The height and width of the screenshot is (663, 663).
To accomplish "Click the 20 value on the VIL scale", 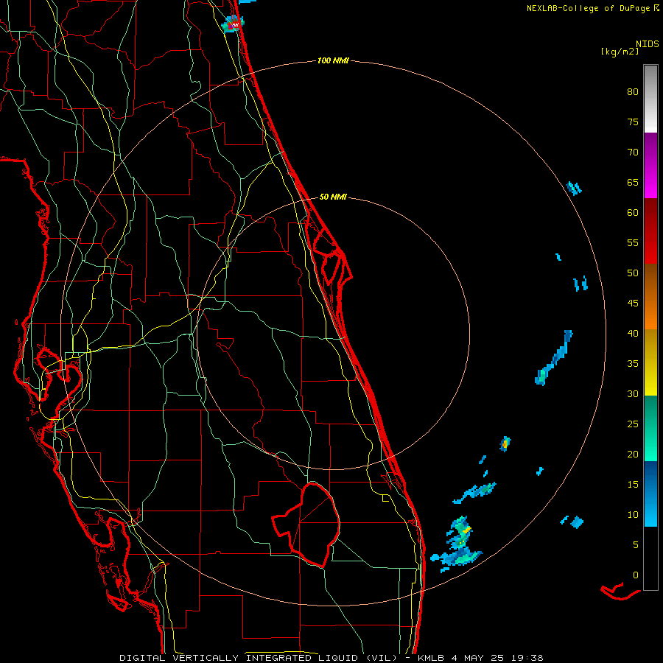I will [x=633, y=454].
